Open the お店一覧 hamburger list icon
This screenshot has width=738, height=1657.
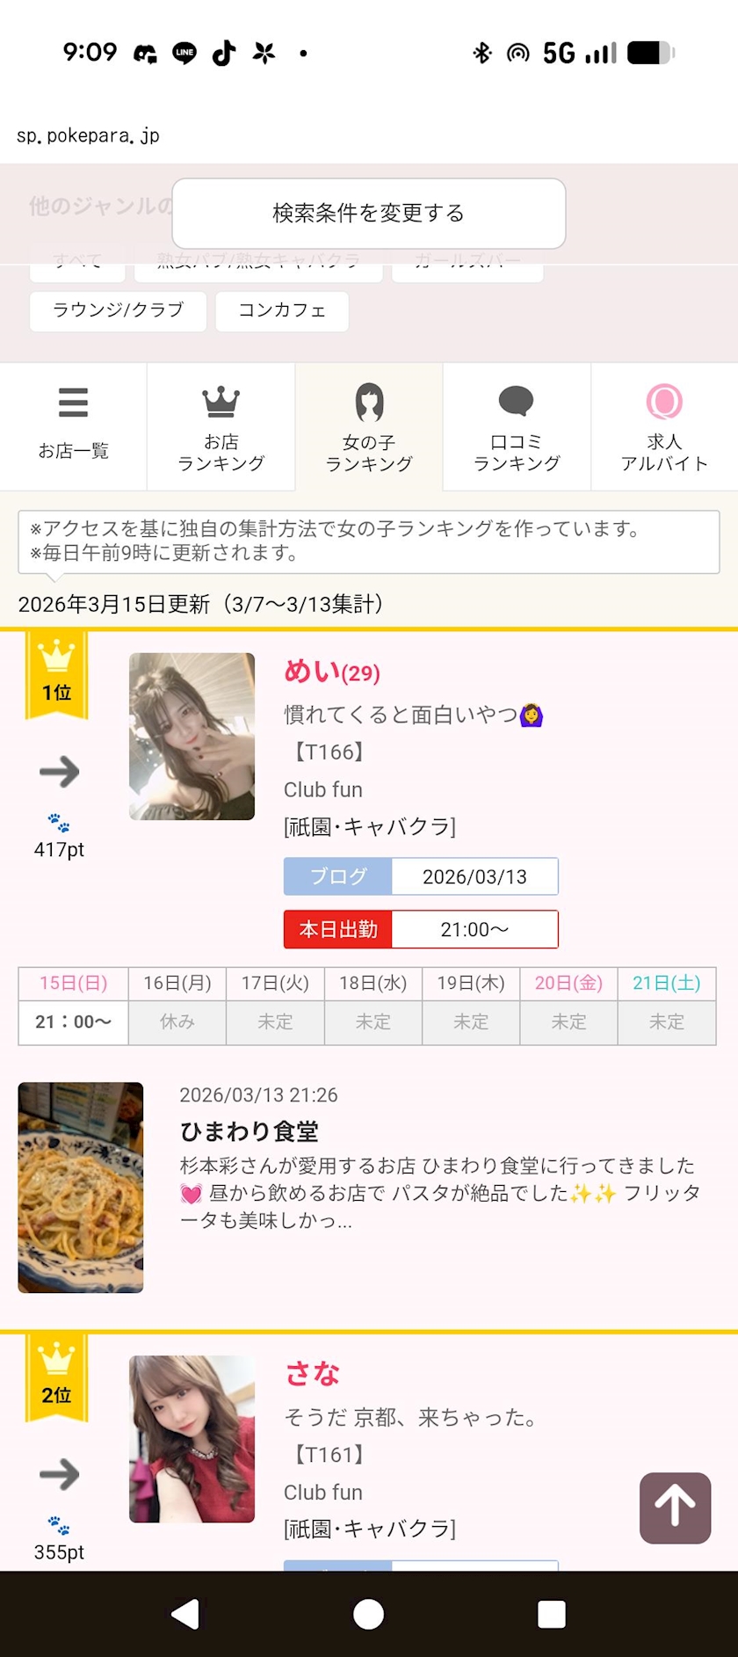[73, 402]
